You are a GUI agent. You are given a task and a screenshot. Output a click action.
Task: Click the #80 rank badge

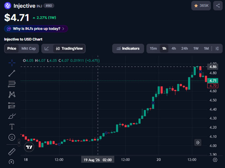[x=49, y=6]
